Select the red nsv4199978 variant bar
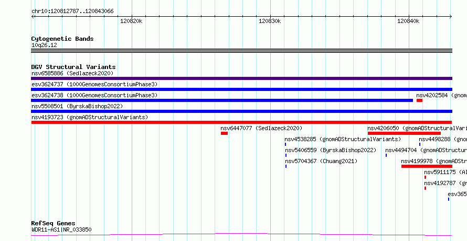The height and width of the screenshot is (241, 467). tap(427, 166)
